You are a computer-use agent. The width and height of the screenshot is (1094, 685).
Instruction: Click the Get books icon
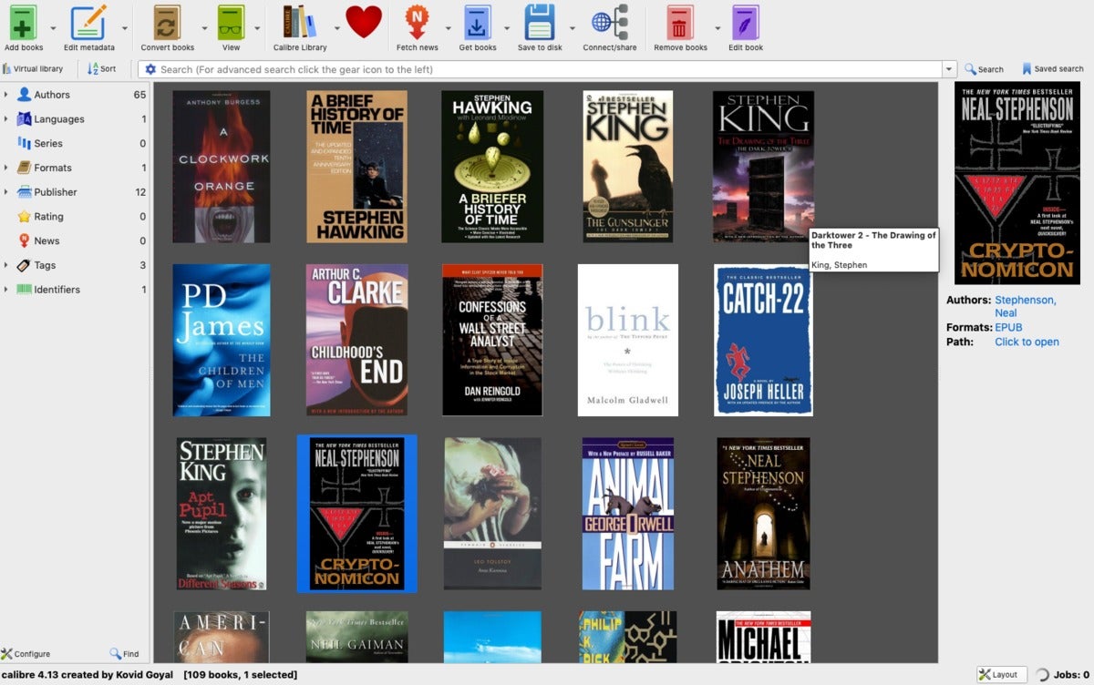coord(478,21)
